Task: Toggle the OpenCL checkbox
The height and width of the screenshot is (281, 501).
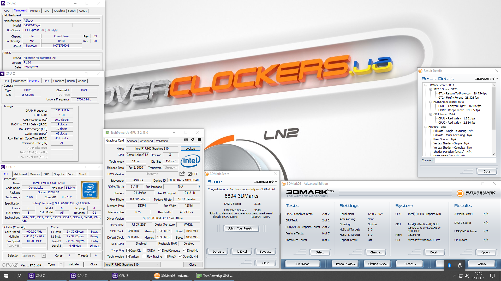Action: click(x=128, y=251)
